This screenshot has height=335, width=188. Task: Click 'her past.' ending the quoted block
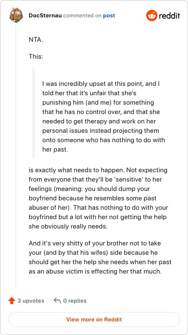pyautogui.click(x=55, y=150)
